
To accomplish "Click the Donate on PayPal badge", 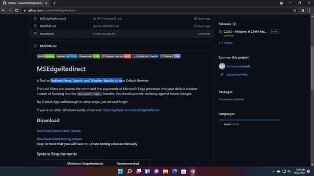I will 145,56.
